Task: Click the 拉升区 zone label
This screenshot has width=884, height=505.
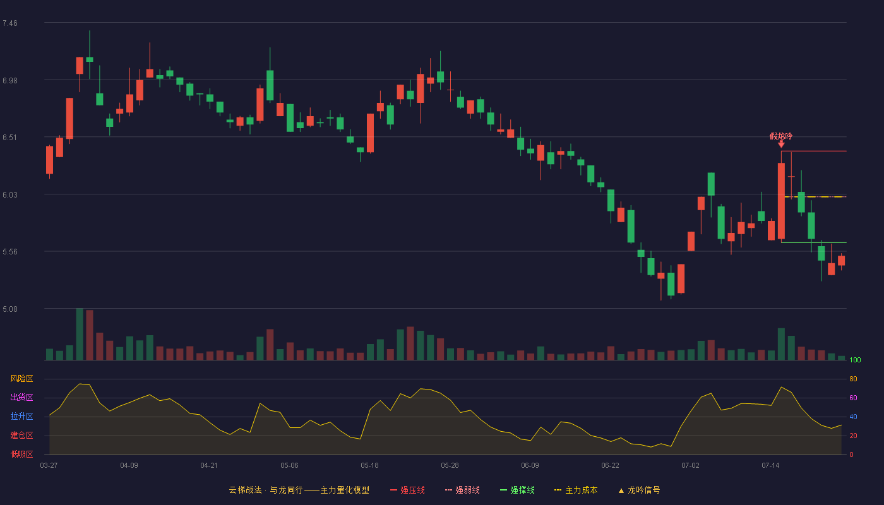Action: point(21,417)
